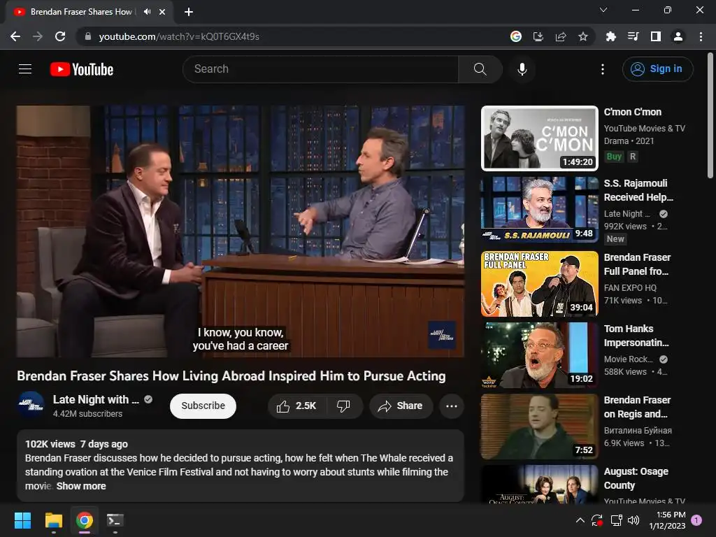Open Terminal from taskbar

click(x=115, y=520)
